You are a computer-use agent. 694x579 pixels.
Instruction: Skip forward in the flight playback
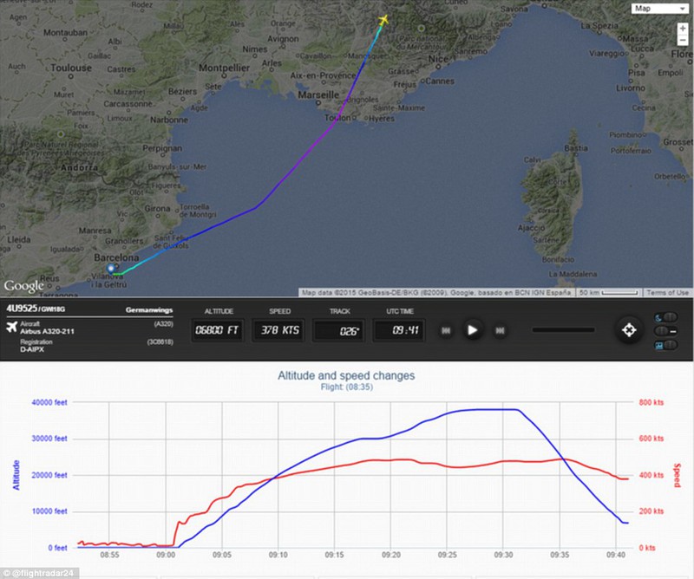(501, 330)
